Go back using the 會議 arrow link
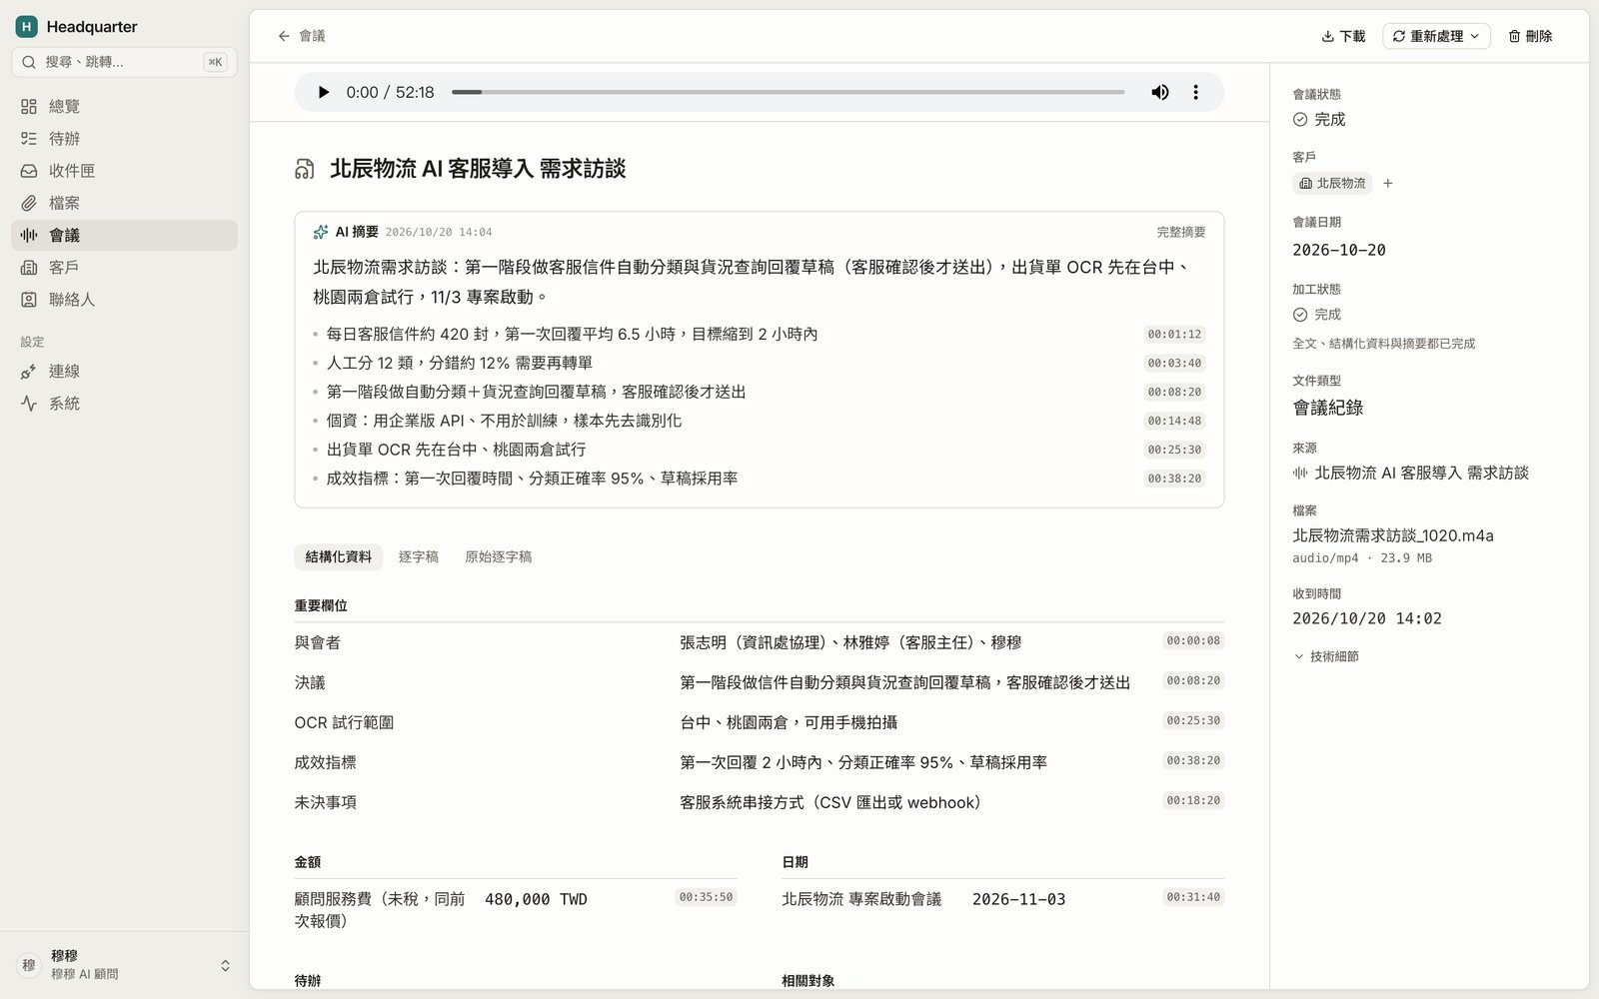The image size is (1599, 999). click(301, 36)
